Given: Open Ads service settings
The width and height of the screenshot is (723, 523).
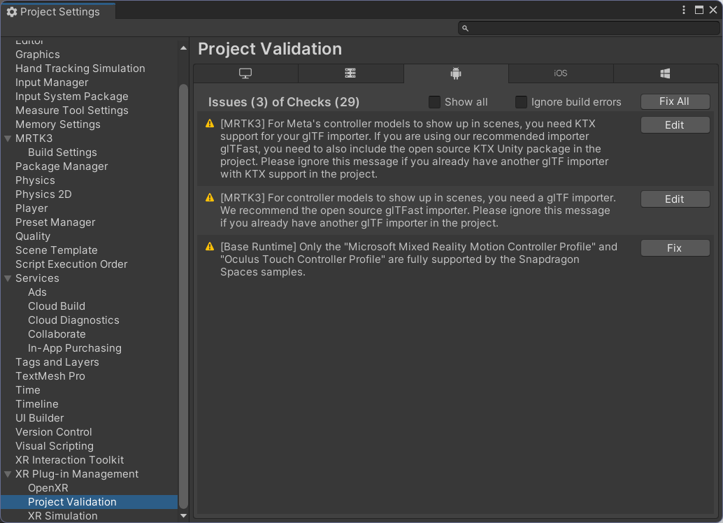Looking at the screenshot, I should tap(37, 292).
